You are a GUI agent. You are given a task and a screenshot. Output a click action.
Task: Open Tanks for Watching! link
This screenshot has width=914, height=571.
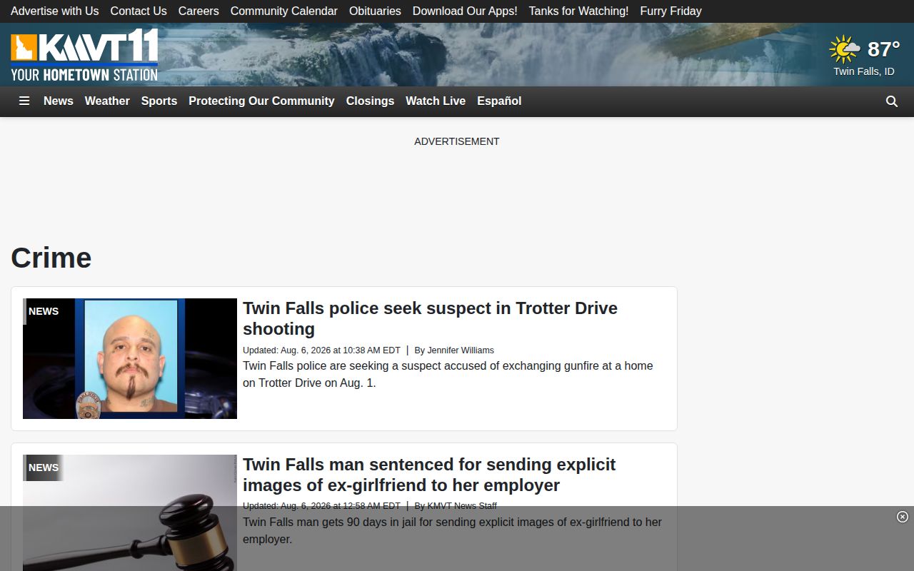[579, 11]
